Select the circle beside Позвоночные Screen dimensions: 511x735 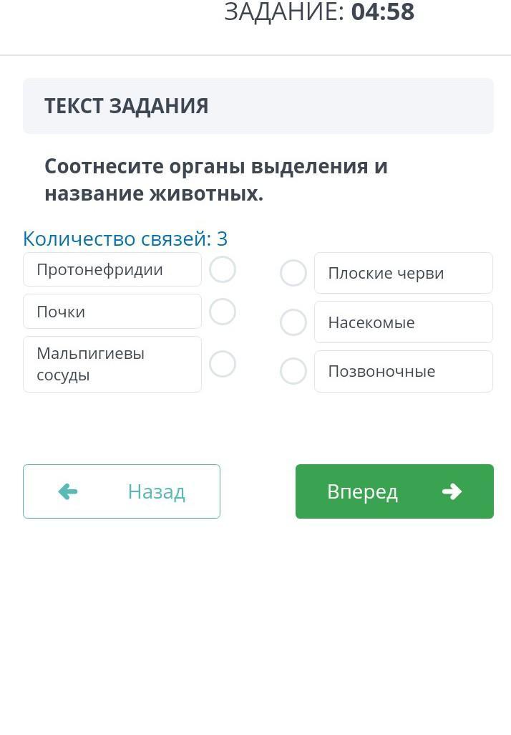(293, 371)
